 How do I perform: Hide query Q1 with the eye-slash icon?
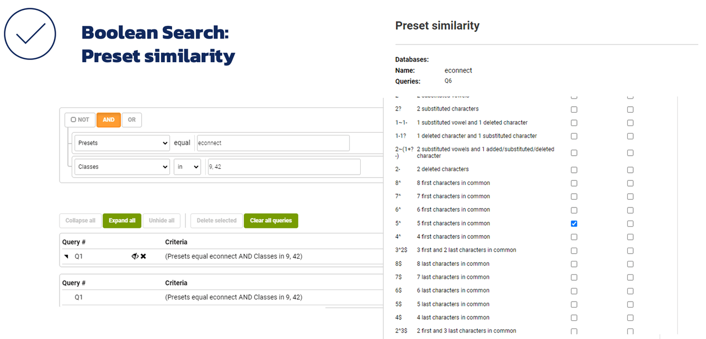coord(135,256)
